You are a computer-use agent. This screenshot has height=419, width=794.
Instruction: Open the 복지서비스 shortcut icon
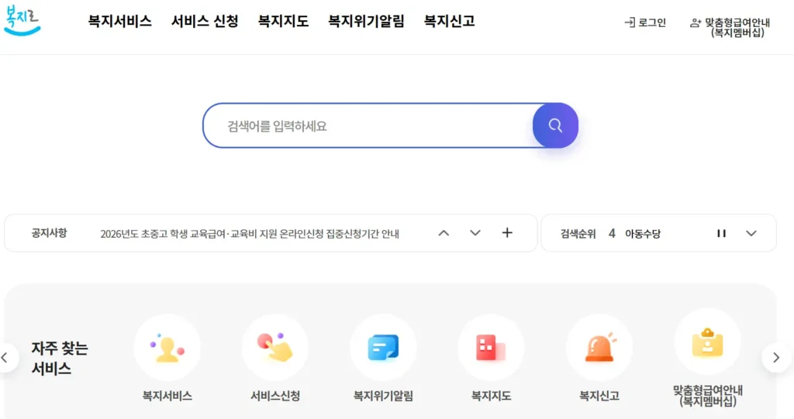coord(167,348)
